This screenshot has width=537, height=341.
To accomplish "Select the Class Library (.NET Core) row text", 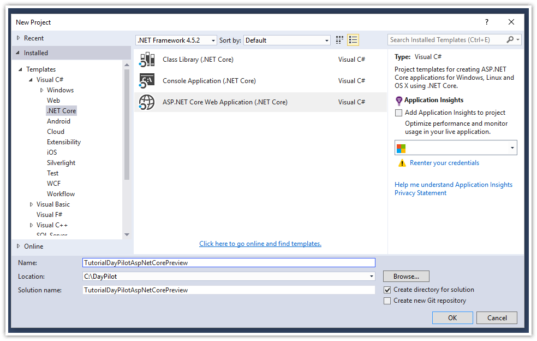I will (198, 60).
